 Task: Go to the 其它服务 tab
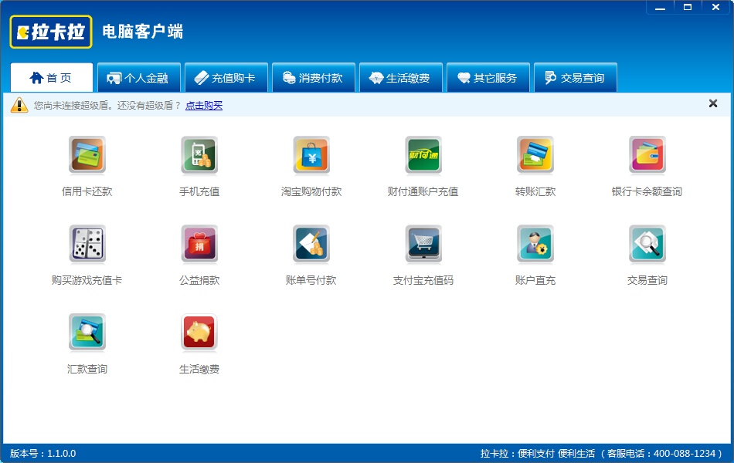pos(488,78)
